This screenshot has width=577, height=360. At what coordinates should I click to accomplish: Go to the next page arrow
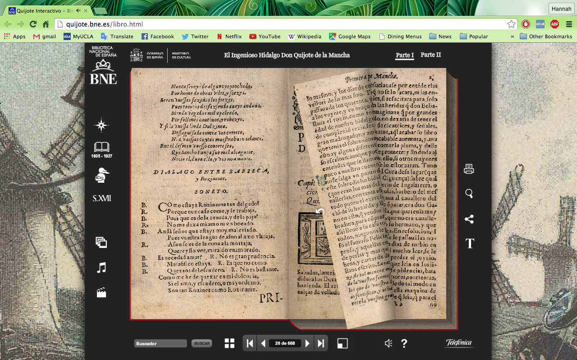click(x=307, y=343)
